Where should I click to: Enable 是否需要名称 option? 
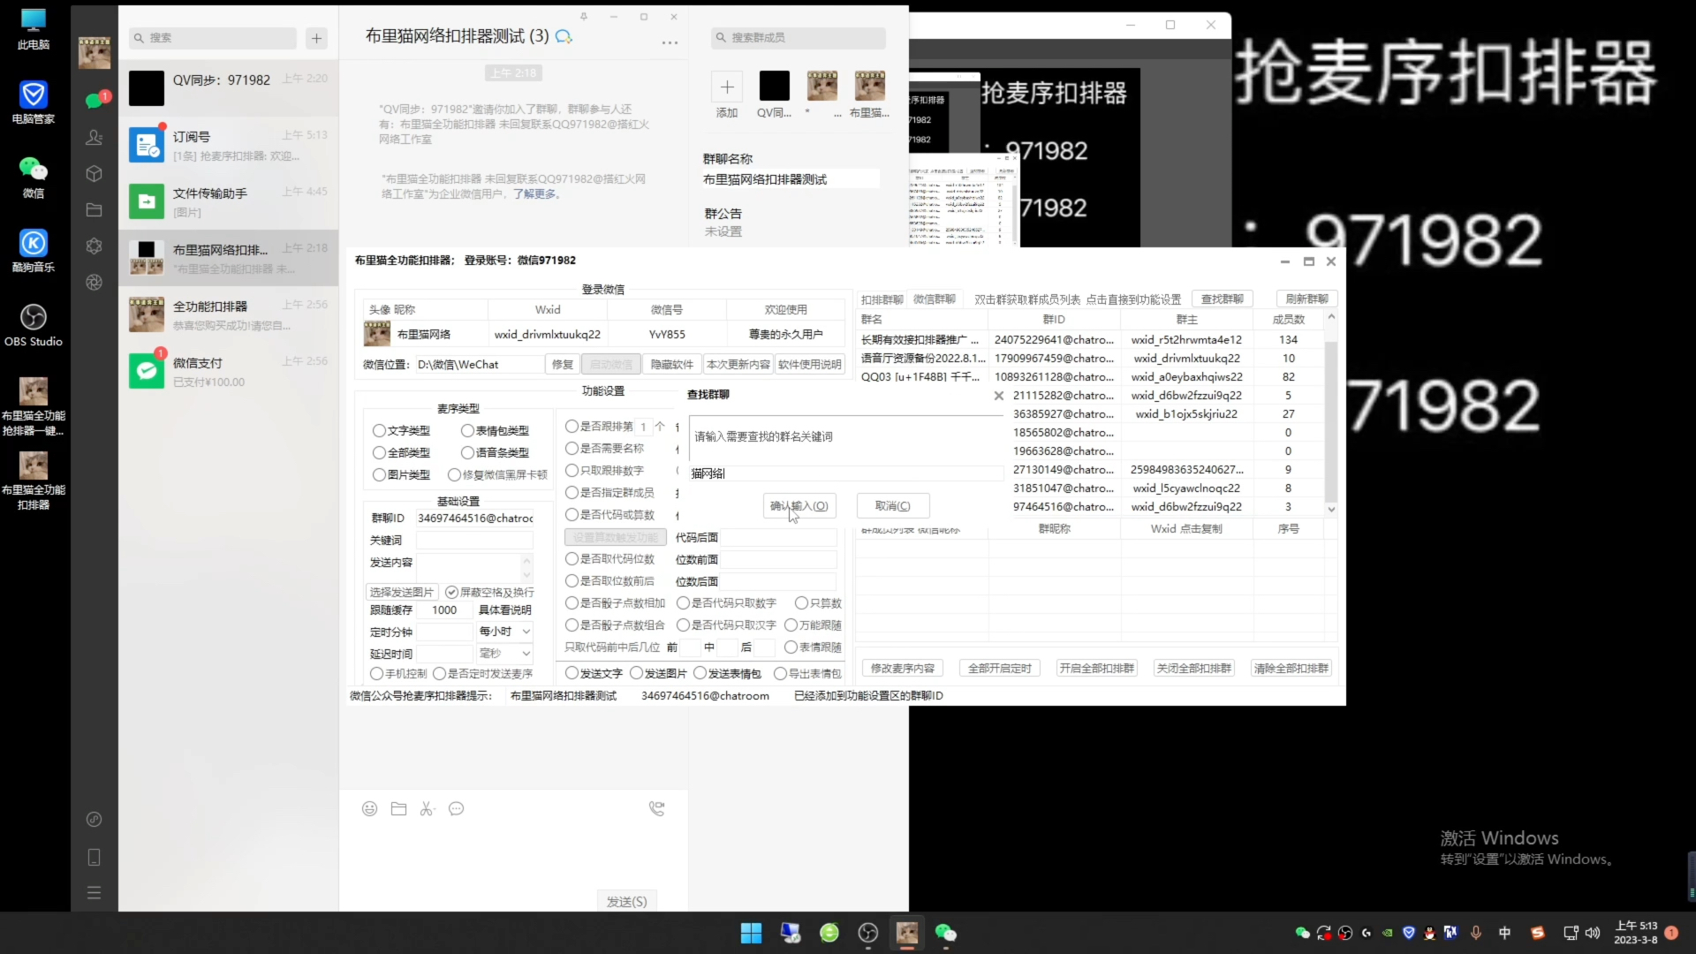click(x=605, y=449)
